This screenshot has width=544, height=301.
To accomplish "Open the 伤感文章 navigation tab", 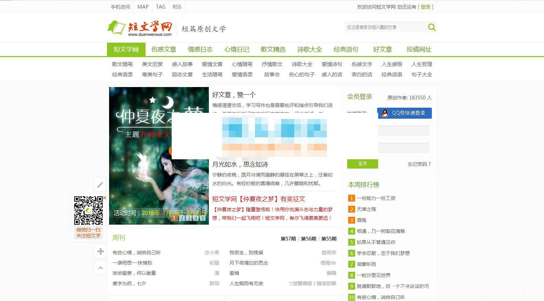I will (x=164, y=50).
